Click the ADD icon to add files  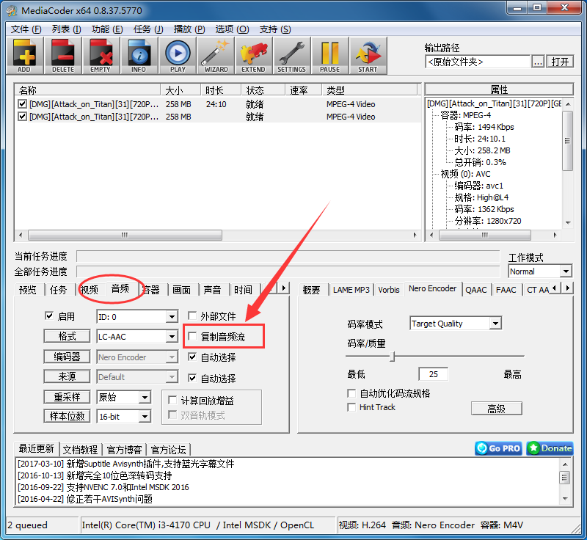click(x=24, y=55)
